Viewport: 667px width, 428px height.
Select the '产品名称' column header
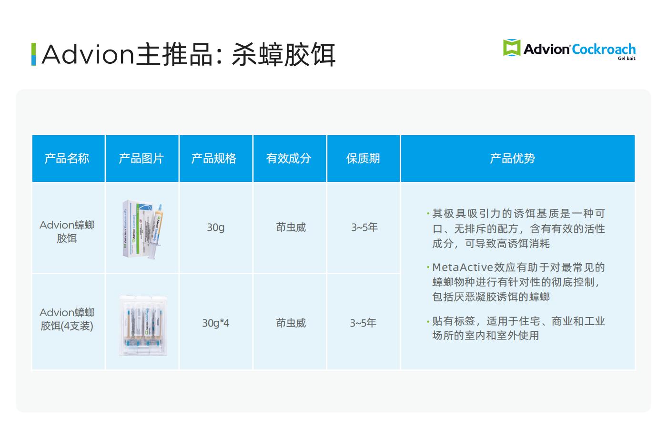(68, 159)
